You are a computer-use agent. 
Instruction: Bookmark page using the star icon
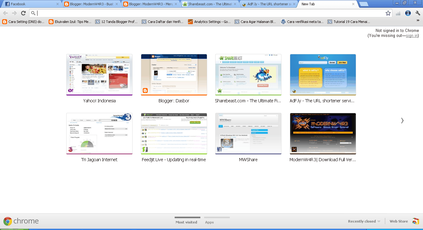pos(388,13)
